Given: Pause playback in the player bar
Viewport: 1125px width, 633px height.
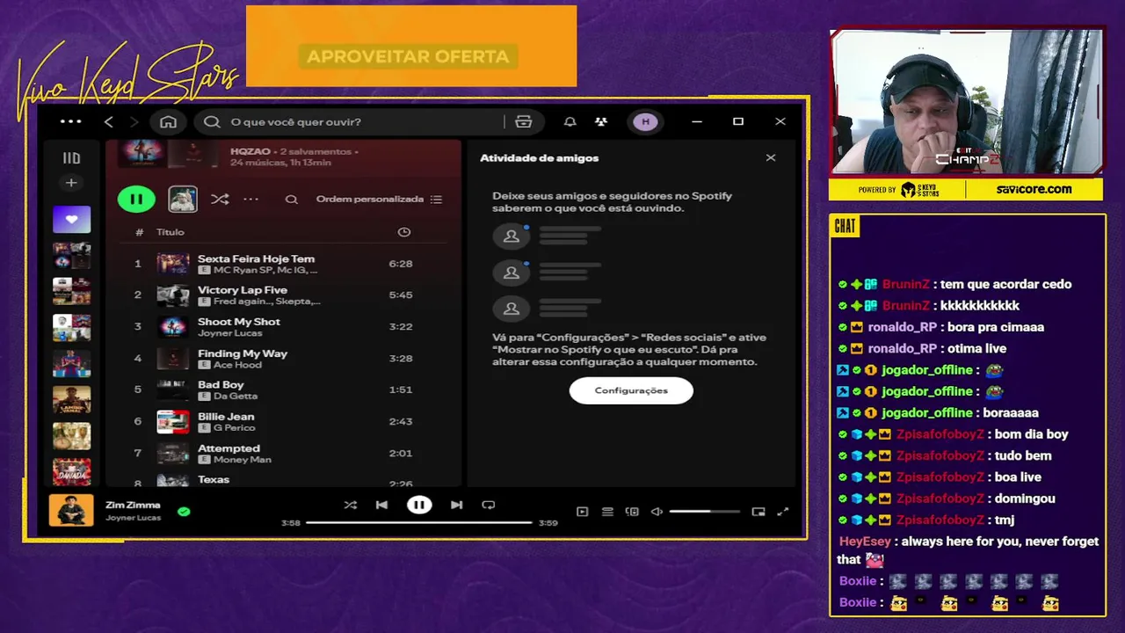Looking at the screenshot, I should click(419, 505).
